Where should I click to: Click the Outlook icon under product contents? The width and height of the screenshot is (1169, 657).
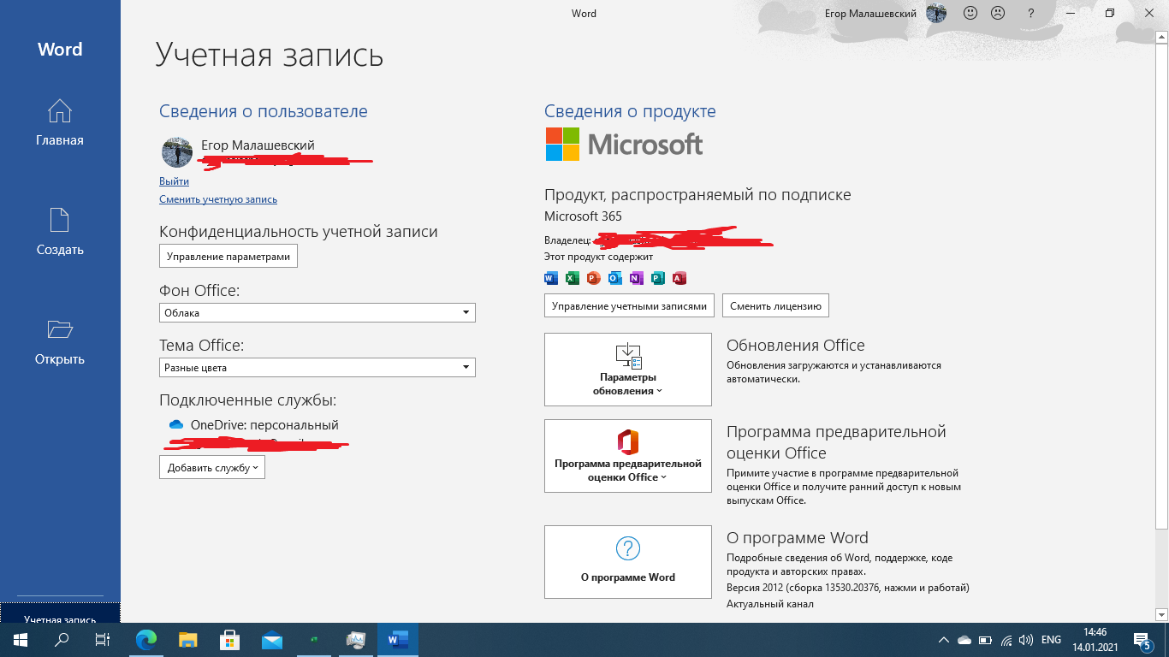click(x=615, y=278)
